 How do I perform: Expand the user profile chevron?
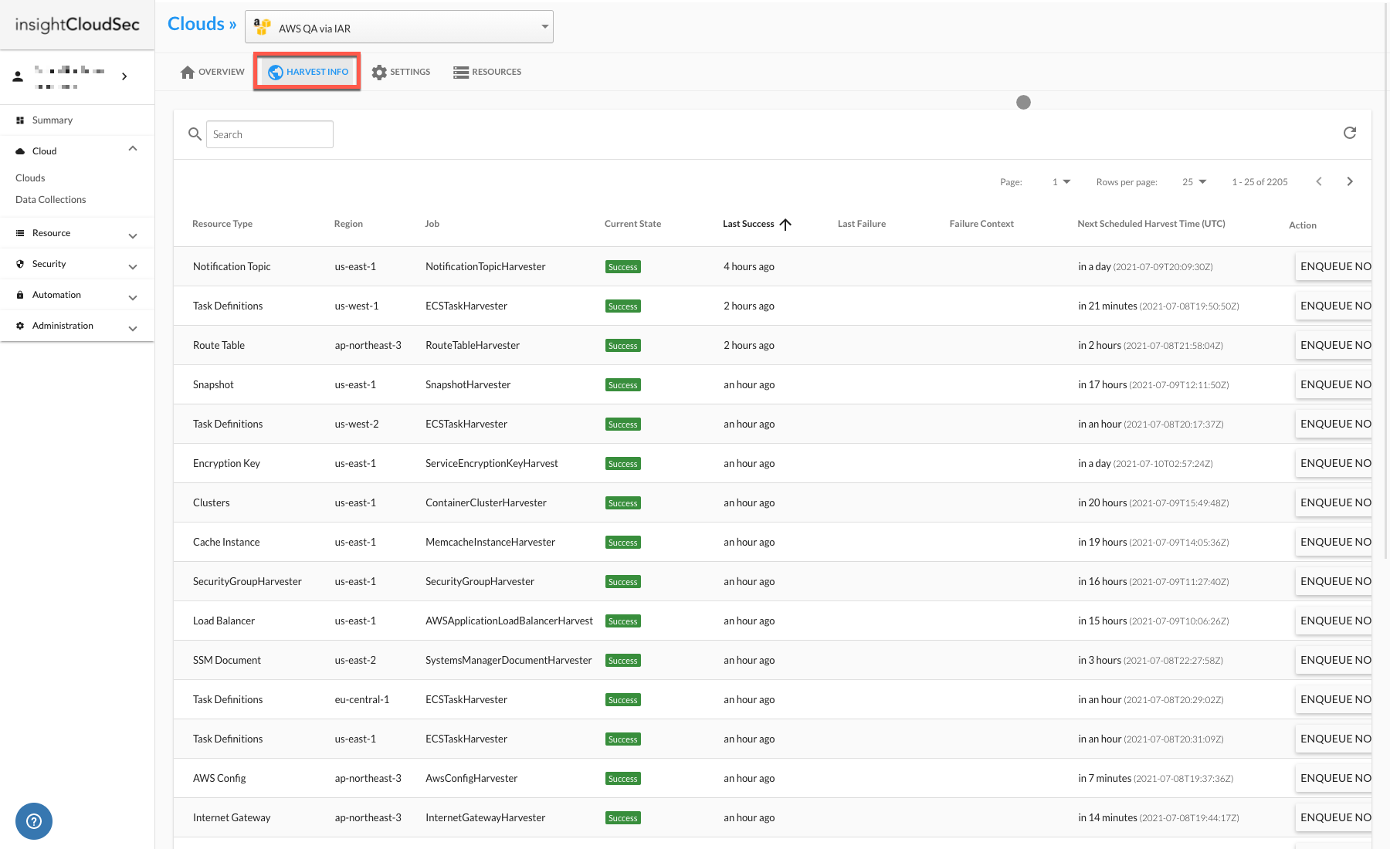(124, 76)
